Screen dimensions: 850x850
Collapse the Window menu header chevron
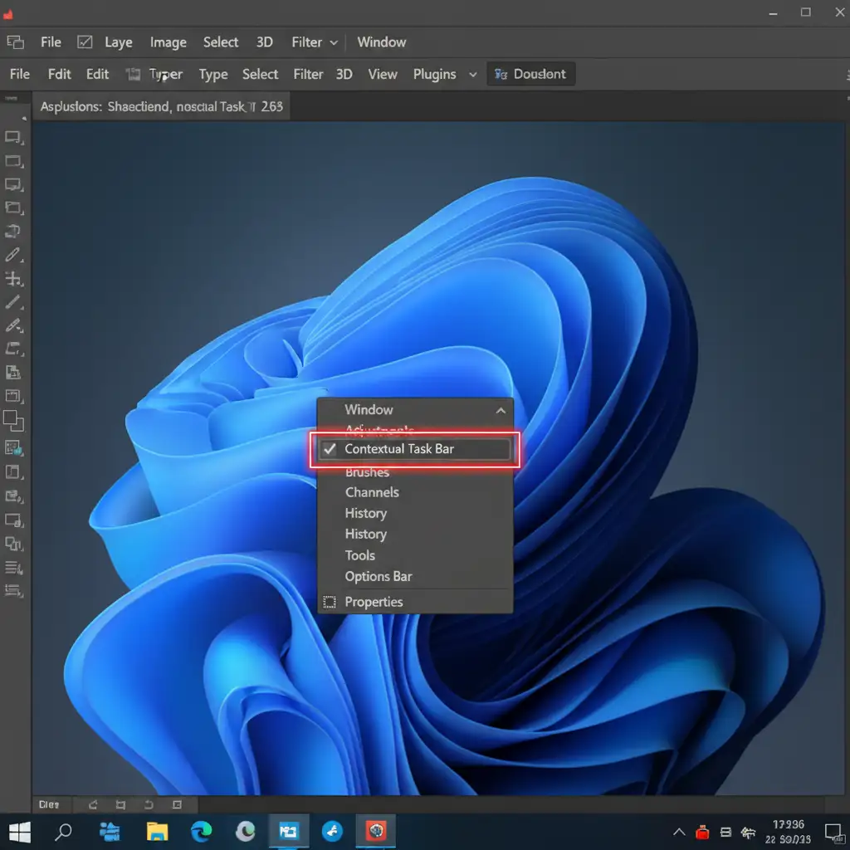coord(501,410)
